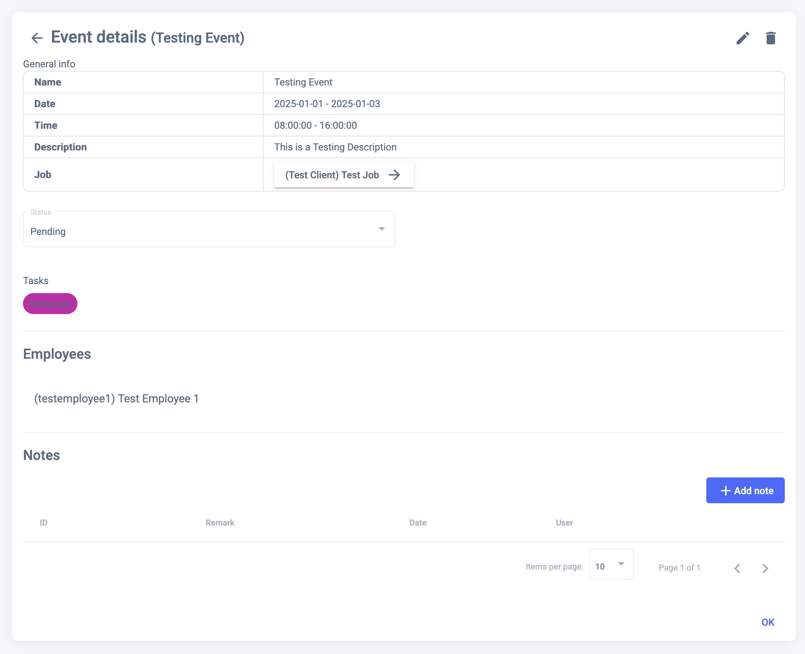Click the Testing Description text
Image resolution: width=805 pixels, height=654 pixels.
(335, 147)
